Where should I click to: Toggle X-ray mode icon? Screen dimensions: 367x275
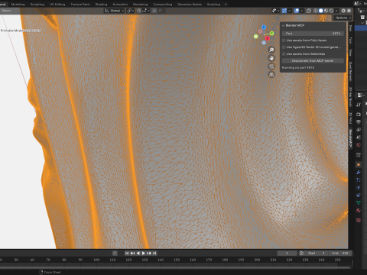[x=309, y=11]
